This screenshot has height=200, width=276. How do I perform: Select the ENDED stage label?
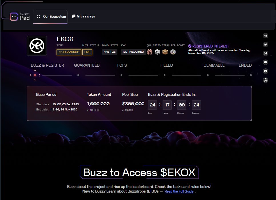point(245,65)
